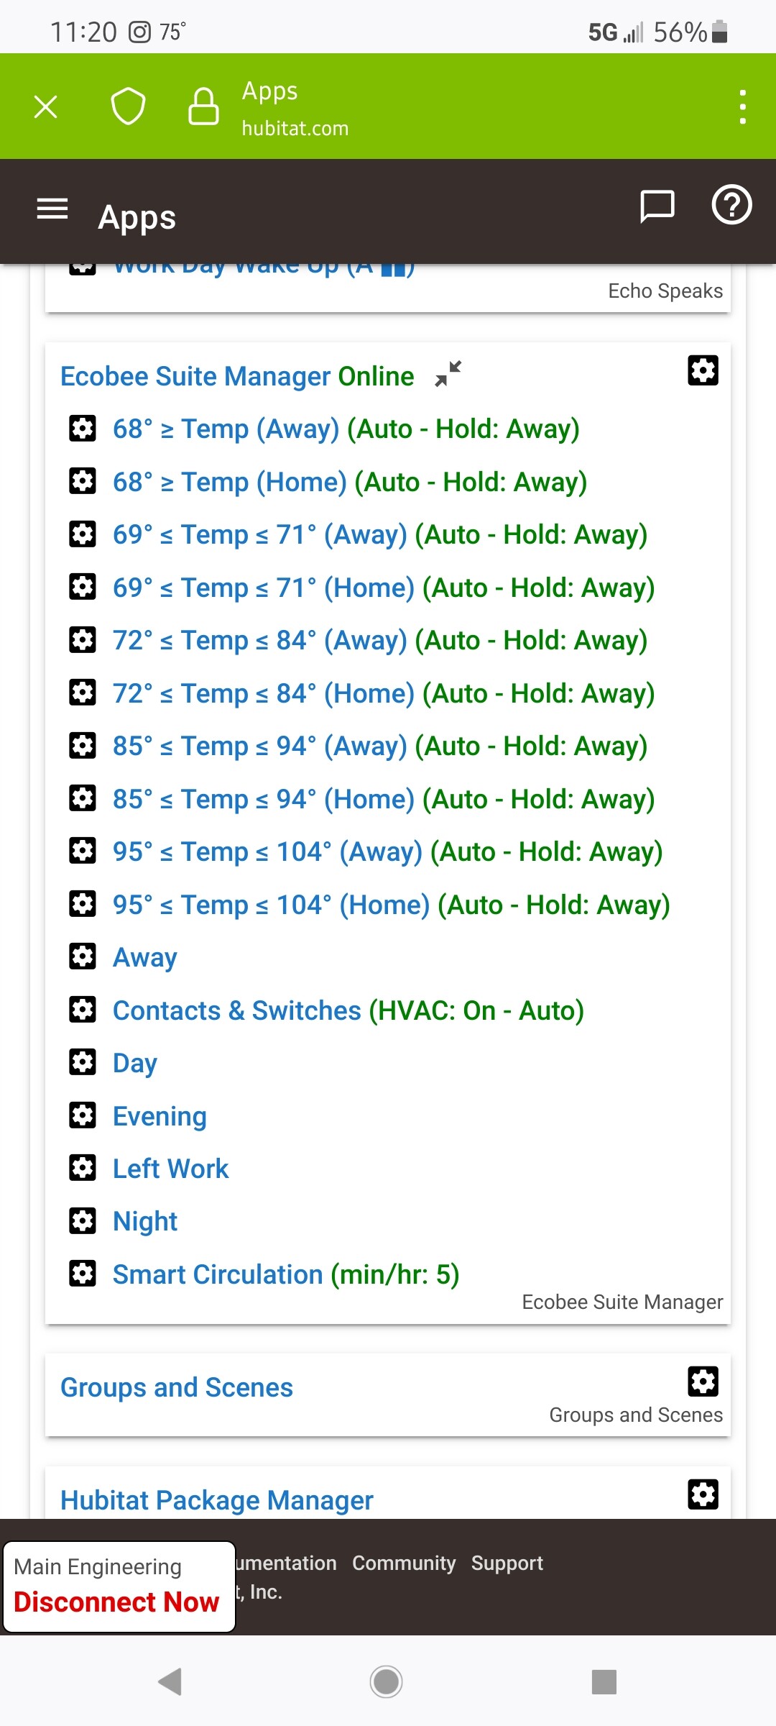Open gear icon for Hubitat Package Manager
This screenshot has width=776, height=1726.
(x=703, y=1494)
